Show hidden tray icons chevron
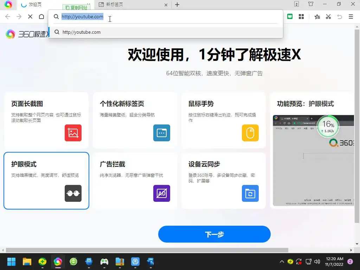Viewport: 360px width, 270px height. click(x=282, y=262)
